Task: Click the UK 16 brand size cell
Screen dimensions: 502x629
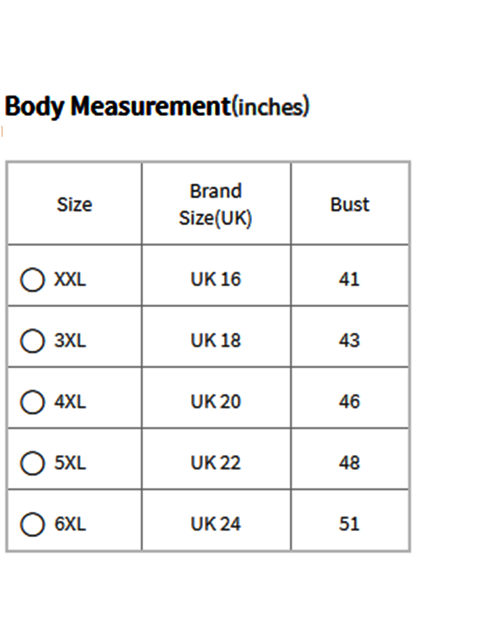Action: (216, 279)
